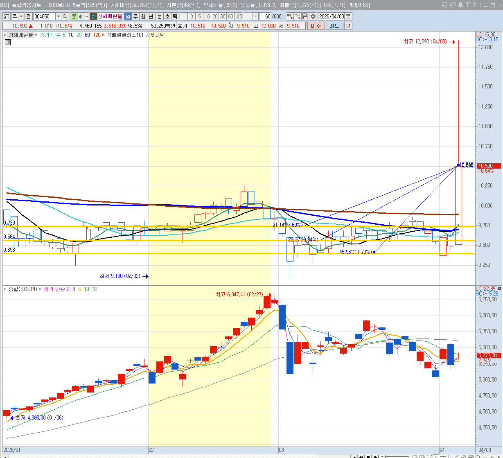Open the stock code dropdown arrow
503x458 pixels.
click(x=58, y=16)
